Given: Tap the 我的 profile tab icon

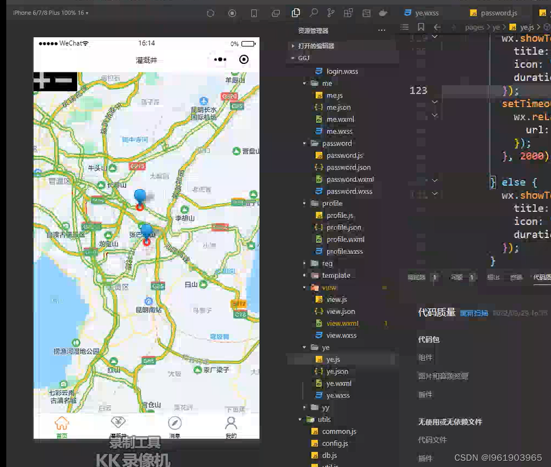Looking at the screenshot, I should coord(231,423).
